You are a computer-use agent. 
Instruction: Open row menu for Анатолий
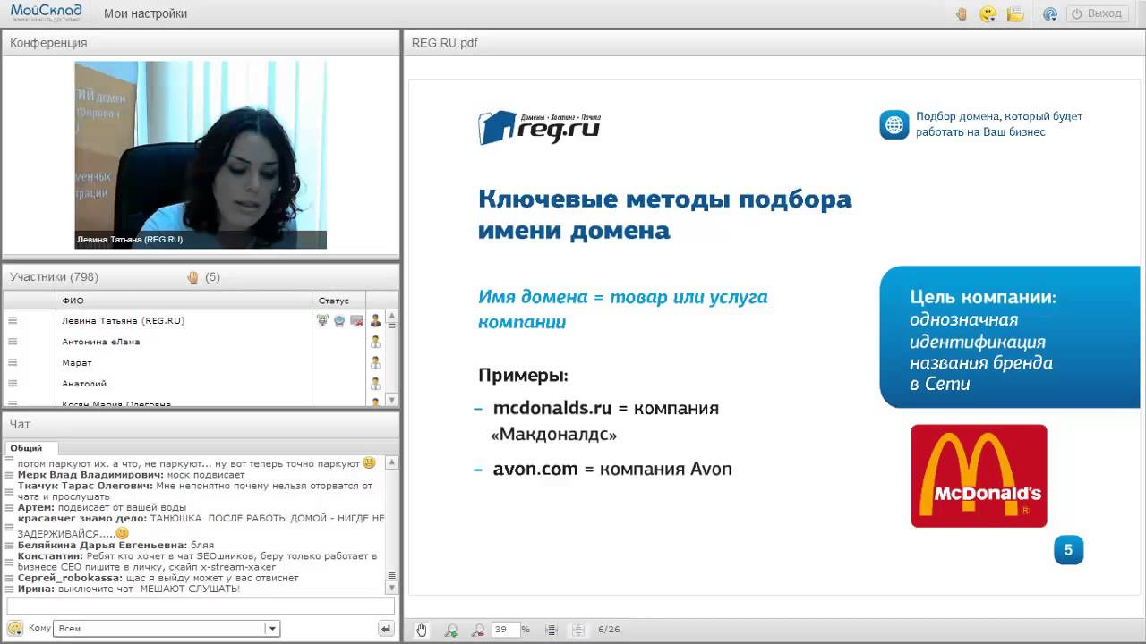13,384
